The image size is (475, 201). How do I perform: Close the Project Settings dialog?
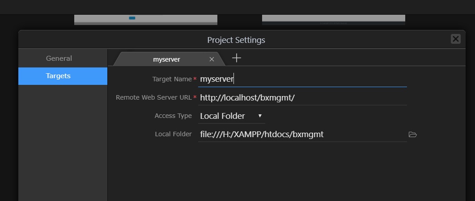click(x=456, y=39)
